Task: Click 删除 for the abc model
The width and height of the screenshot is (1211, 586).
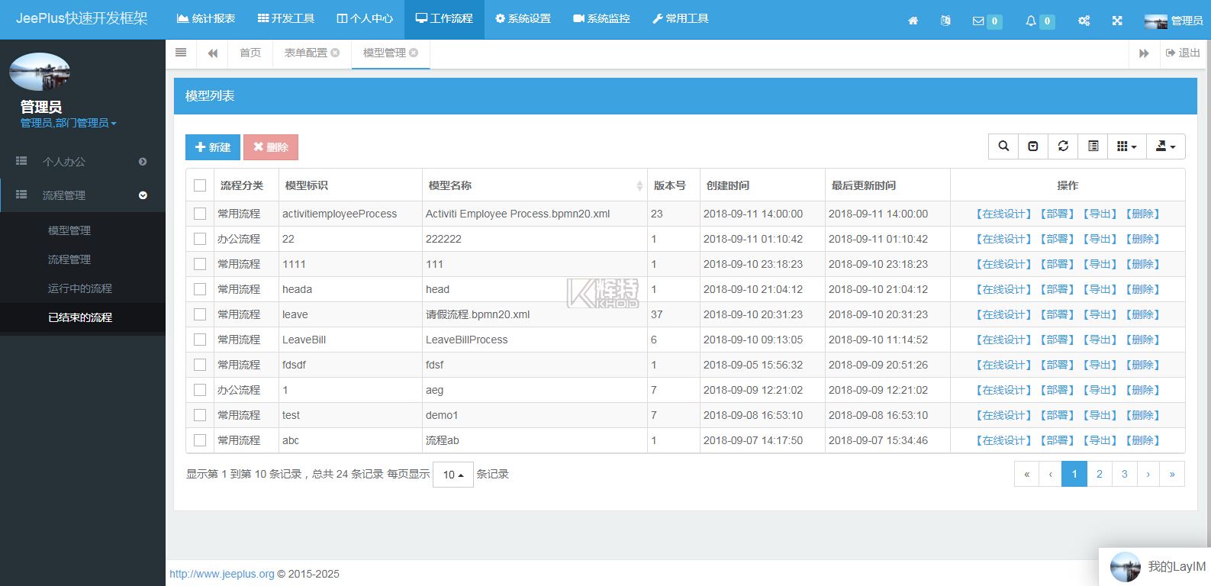Action: [1143, 440]
